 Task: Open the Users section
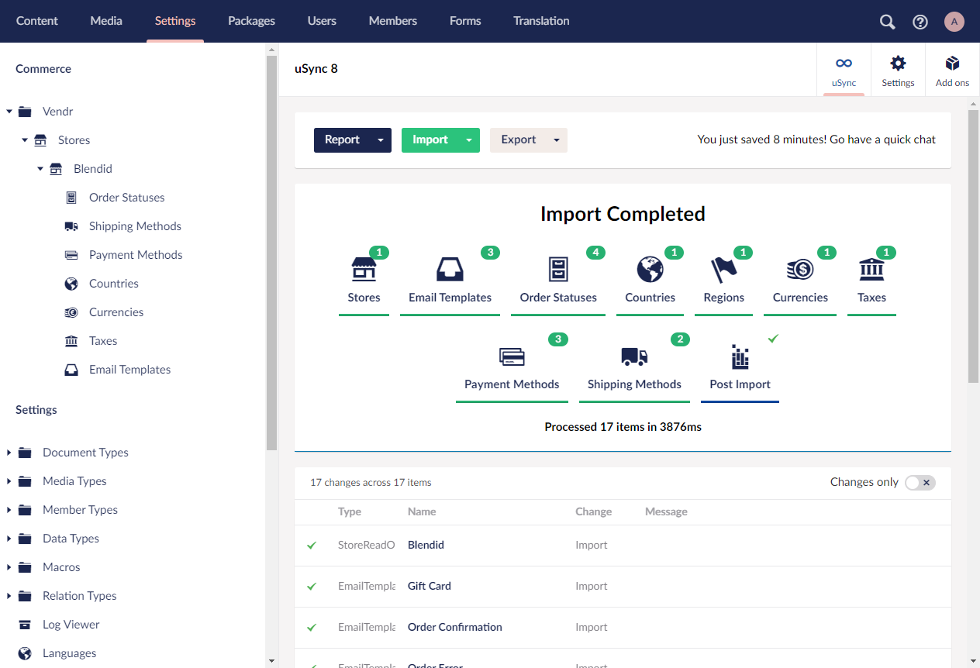tap(322, 21)
